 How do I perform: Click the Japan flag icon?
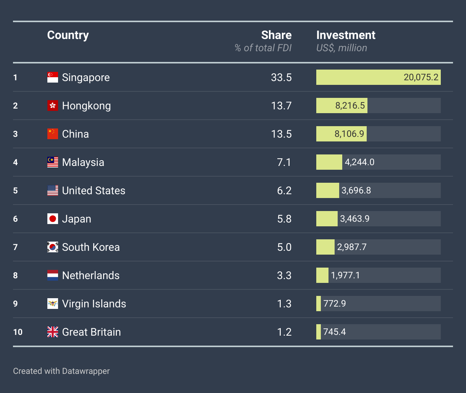coord(53,219)
